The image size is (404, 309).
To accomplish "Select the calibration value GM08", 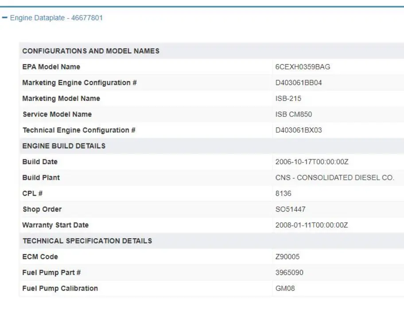I will click(x=285, y=288).
